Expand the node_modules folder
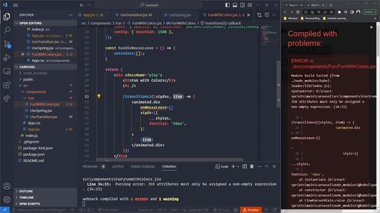The image size is (380, 213). pyautogui.click(x=45, y=73)
